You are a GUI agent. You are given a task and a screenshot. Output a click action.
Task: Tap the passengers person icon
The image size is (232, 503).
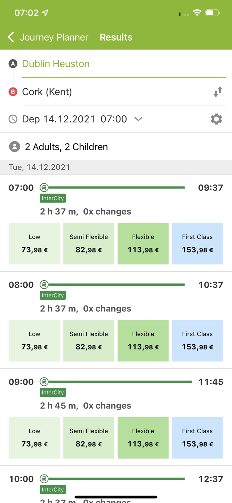click(x=13, y=147)
